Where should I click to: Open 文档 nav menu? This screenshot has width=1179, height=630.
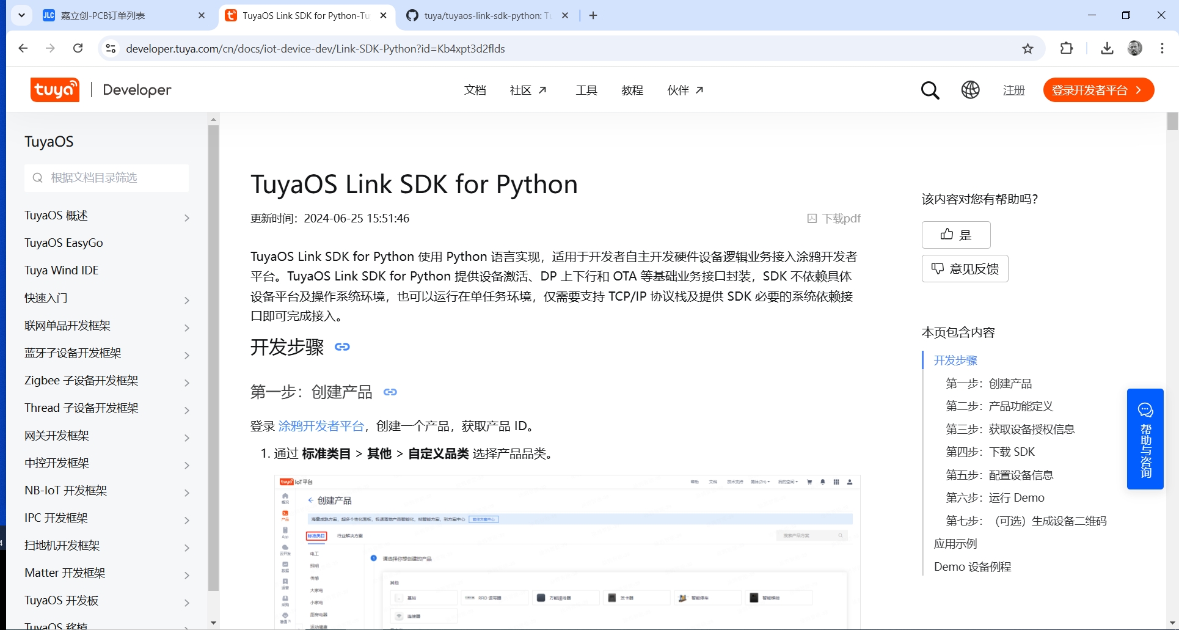click(x=475, y=90)
